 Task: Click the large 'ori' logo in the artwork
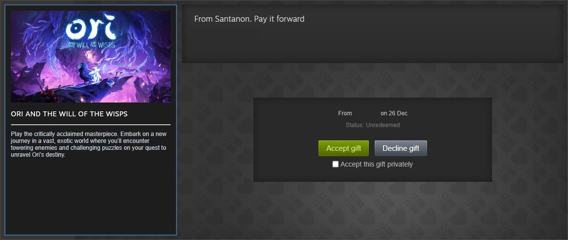(91, 27)
